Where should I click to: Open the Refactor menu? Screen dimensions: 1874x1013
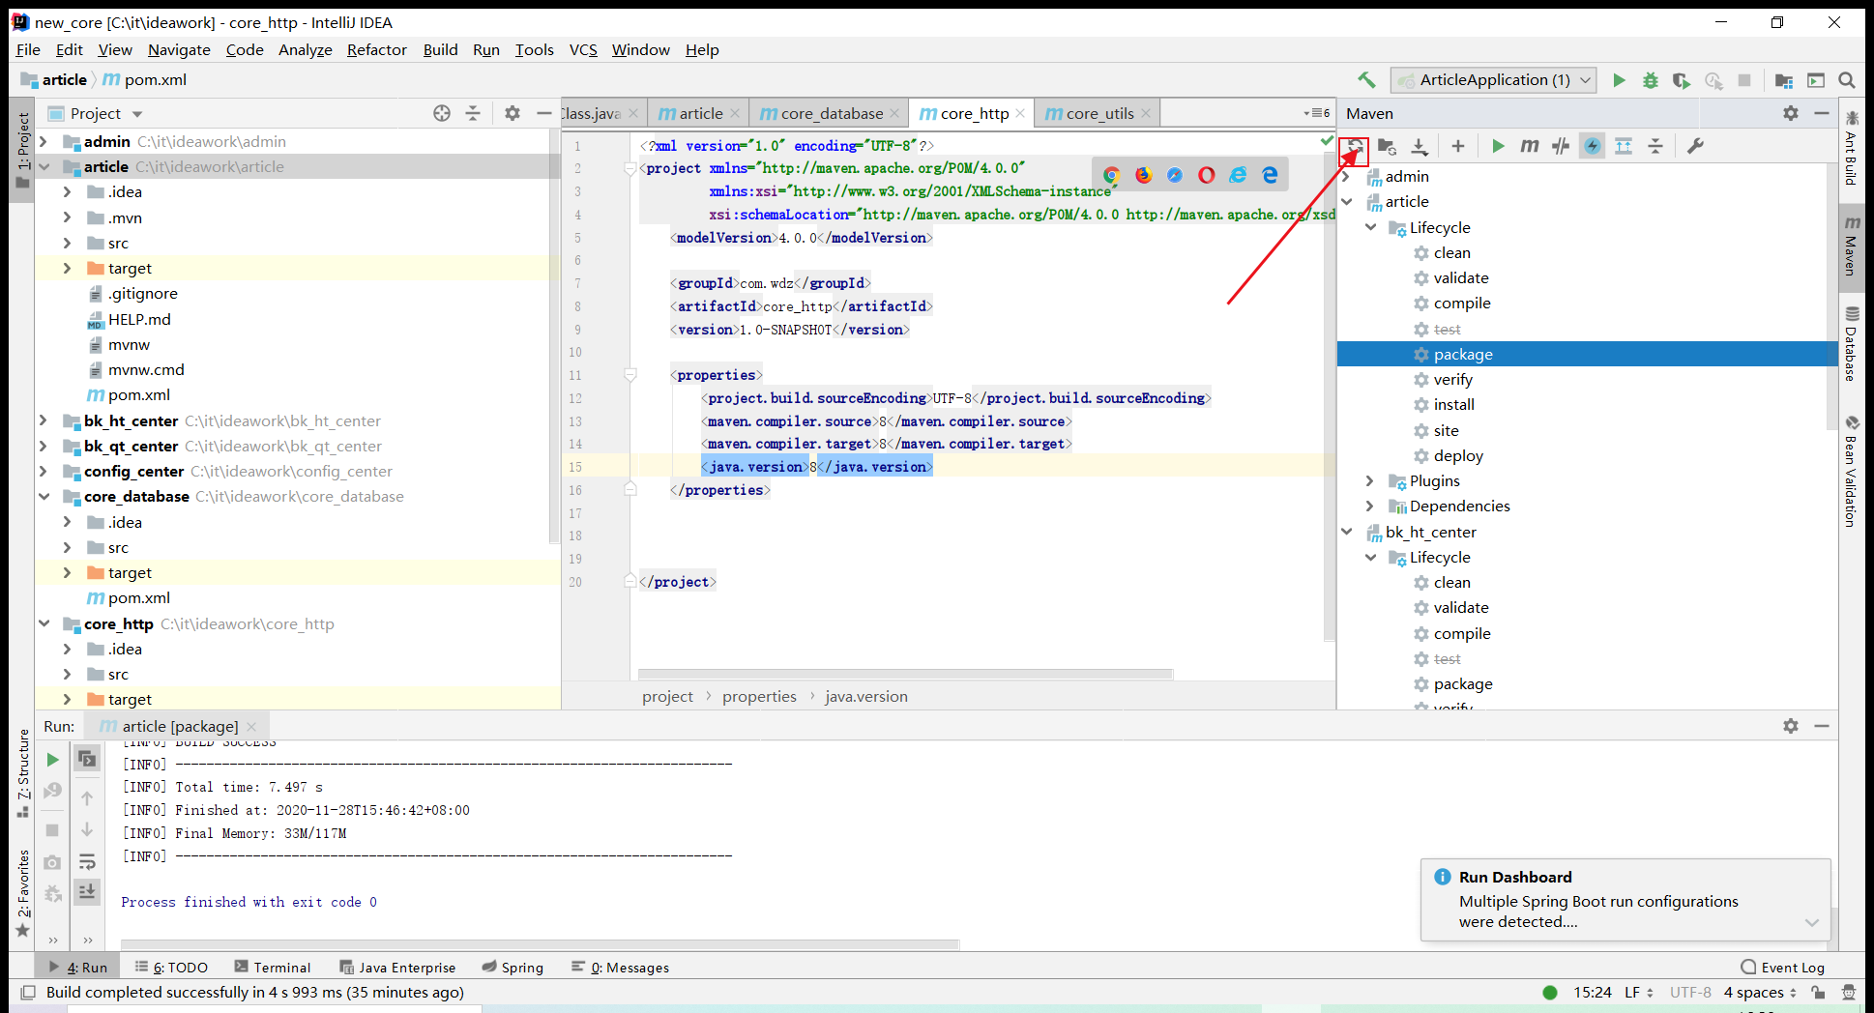pos(377,50)
